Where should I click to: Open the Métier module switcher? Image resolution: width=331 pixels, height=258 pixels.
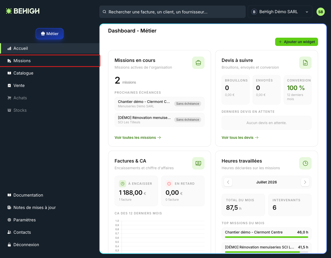50,34
